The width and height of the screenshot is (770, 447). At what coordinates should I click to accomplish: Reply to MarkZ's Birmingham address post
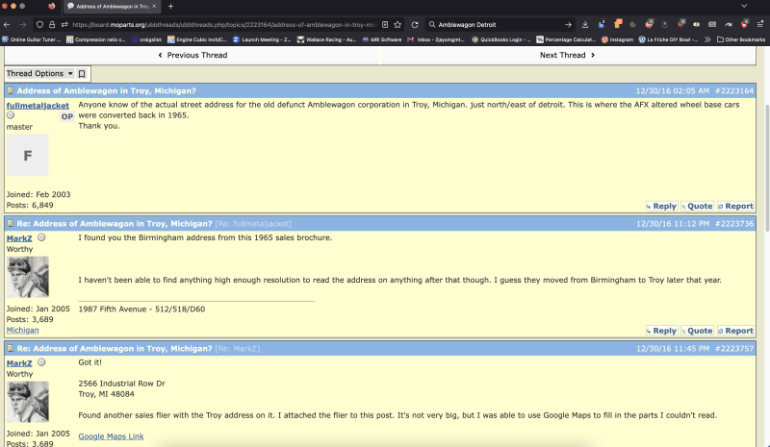point(661,332)
